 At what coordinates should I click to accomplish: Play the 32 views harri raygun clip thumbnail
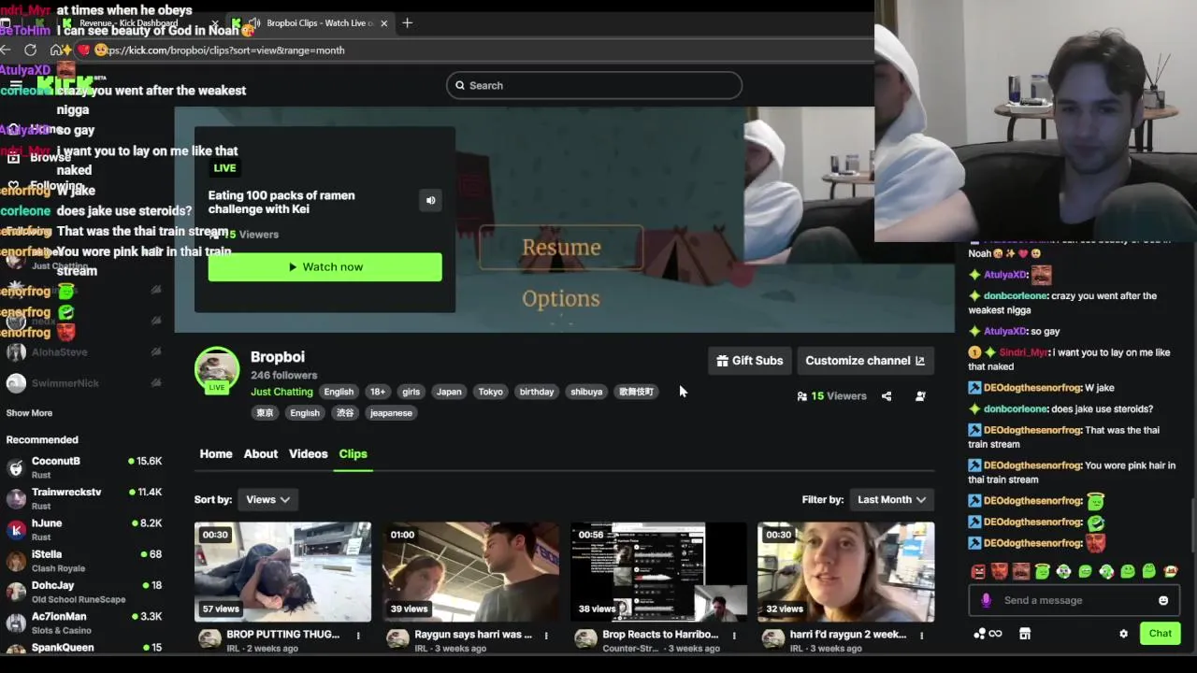(x=845, y=571)
